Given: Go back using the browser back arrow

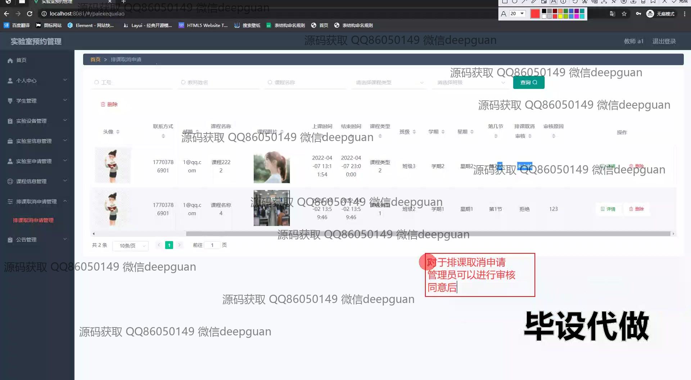Looking at the screenshot, I should pos(6,14).
